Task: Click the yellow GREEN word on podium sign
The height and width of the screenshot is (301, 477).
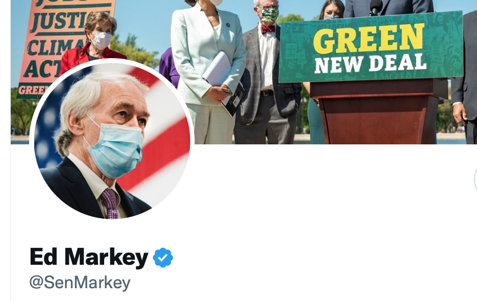Action: pyautogui.click(x=369, y=38)
